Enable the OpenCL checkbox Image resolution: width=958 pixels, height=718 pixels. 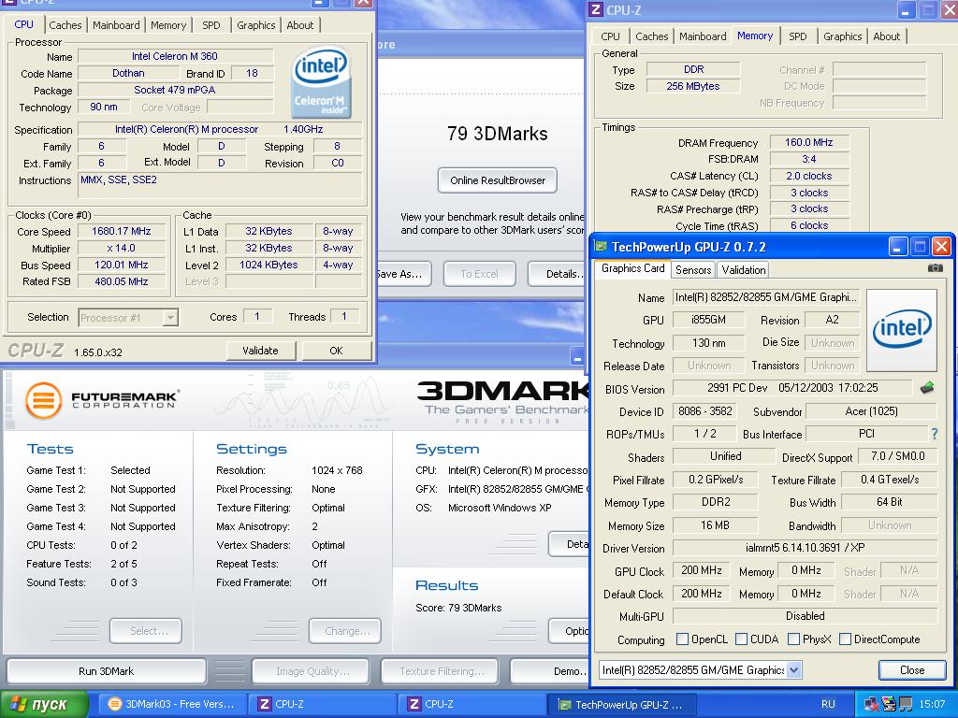[682, 639]
